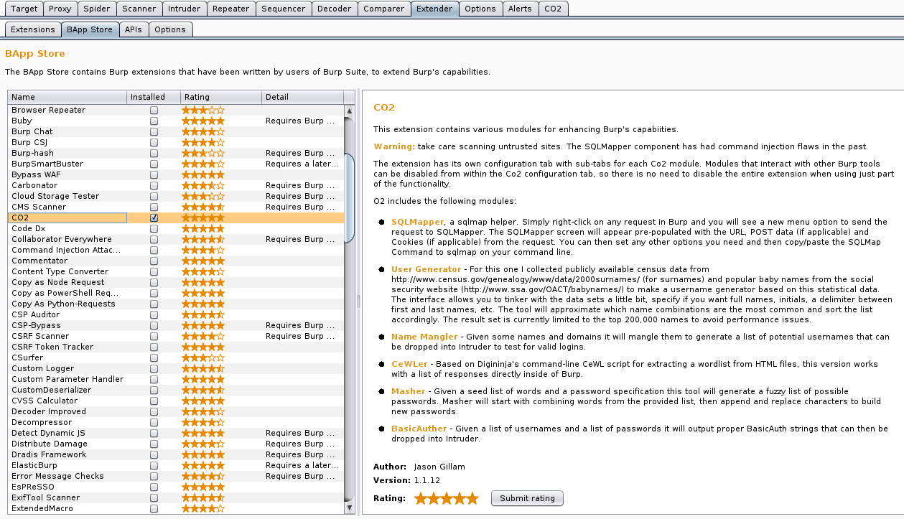Sort by the Installed column header
This screenshot has height=519, width=904.
153,97
